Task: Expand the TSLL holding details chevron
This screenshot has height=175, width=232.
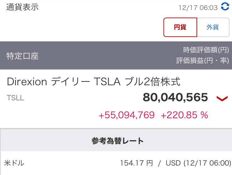Action: pyautogui.click(x=222, y=98)
